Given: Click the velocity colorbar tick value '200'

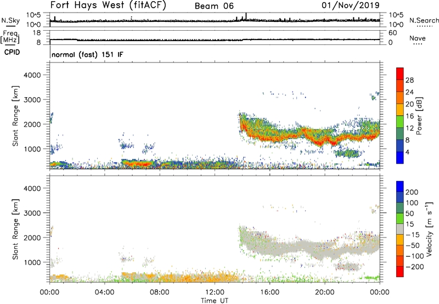Looking at the screenshot, I should click(x=412, y=192).
